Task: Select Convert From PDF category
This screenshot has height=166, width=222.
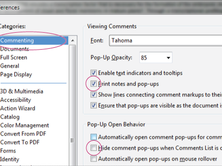Action: point(23,134)
